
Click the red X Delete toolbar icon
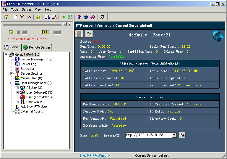[x=22, y=17]
